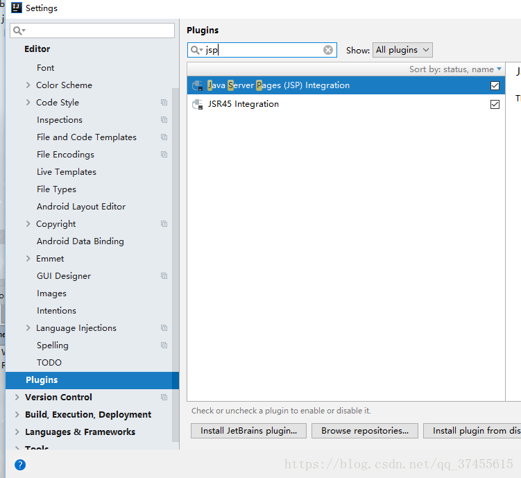
Task: Click the project-level icon beside Inspections
Action: pos(164,119)
